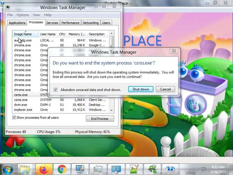Click the network icon in system tray

(203, 169)
